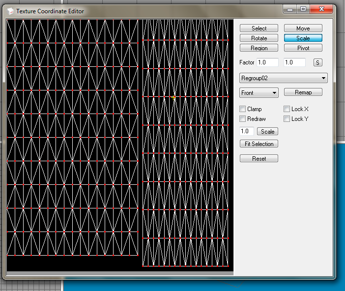
Task: Open the Regroup02 group dropdown
Action: (x=284, y=78)
